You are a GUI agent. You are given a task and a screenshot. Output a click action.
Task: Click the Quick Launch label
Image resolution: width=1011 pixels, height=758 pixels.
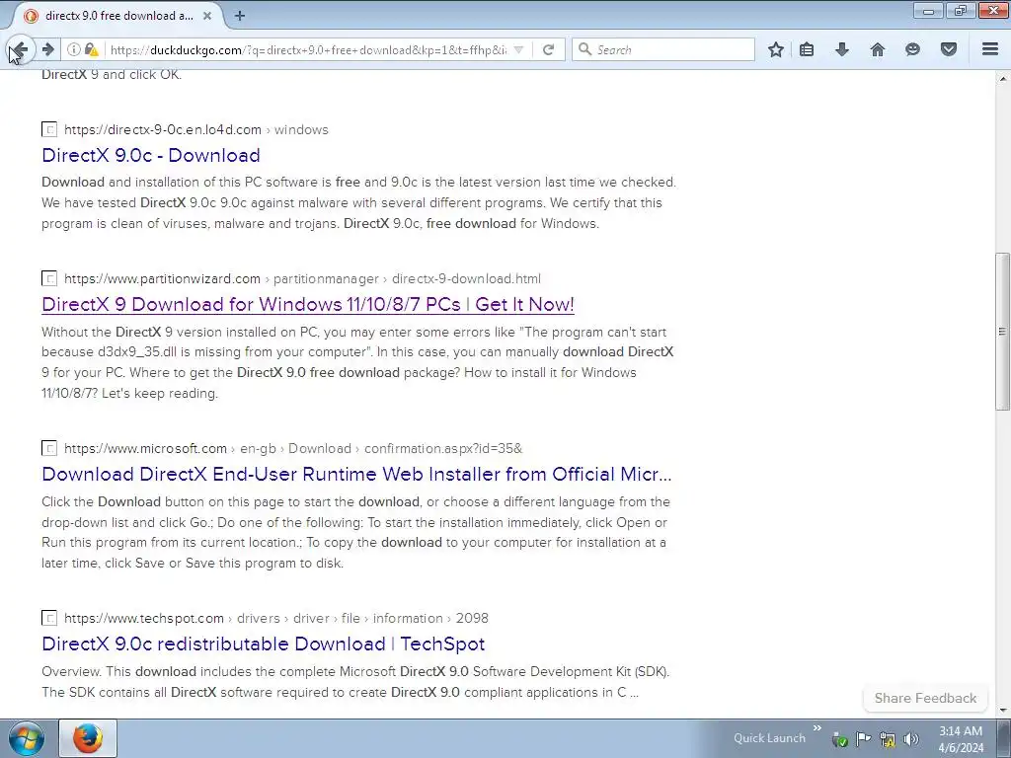(769, 738)
